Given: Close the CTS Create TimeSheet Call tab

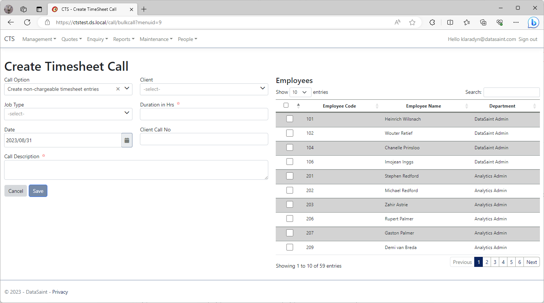Looking at the screenshot, I should point(131,9).
